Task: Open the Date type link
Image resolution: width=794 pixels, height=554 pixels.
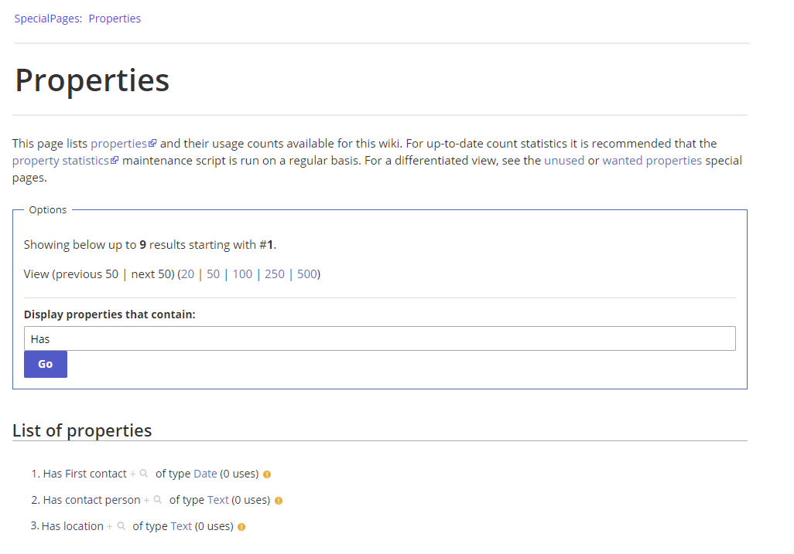Action: click(x=205, y=474)
